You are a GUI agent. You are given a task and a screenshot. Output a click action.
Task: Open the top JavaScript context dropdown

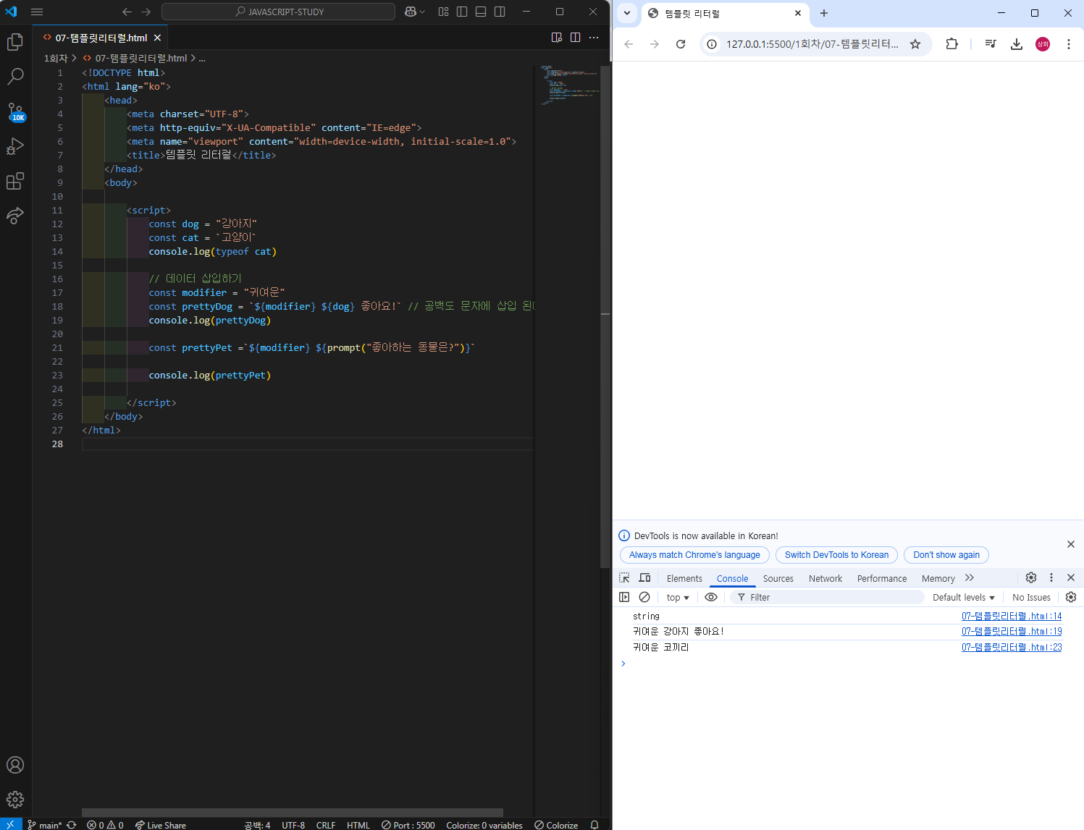click(x=678, y=597)
